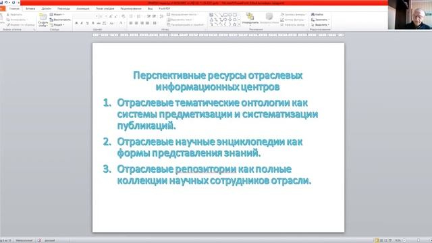The width and height of the screenshot is (432, 243).
Task: Open the Раздел dropdown
Action: [x=57, y=25]
